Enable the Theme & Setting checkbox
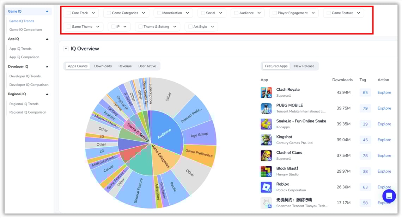The width and height of the screenshot is (402, 218). tap(140, 26)
